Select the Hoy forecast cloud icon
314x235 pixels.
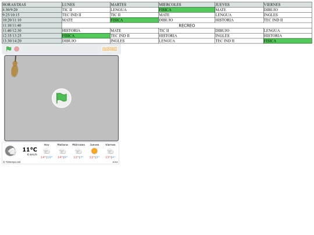click(47, 151)
